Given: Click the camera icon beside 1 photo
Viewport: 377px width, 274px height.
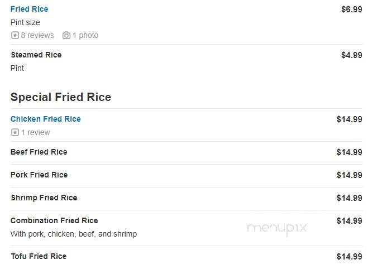Looking at the screenshot, I should [66, 35].
